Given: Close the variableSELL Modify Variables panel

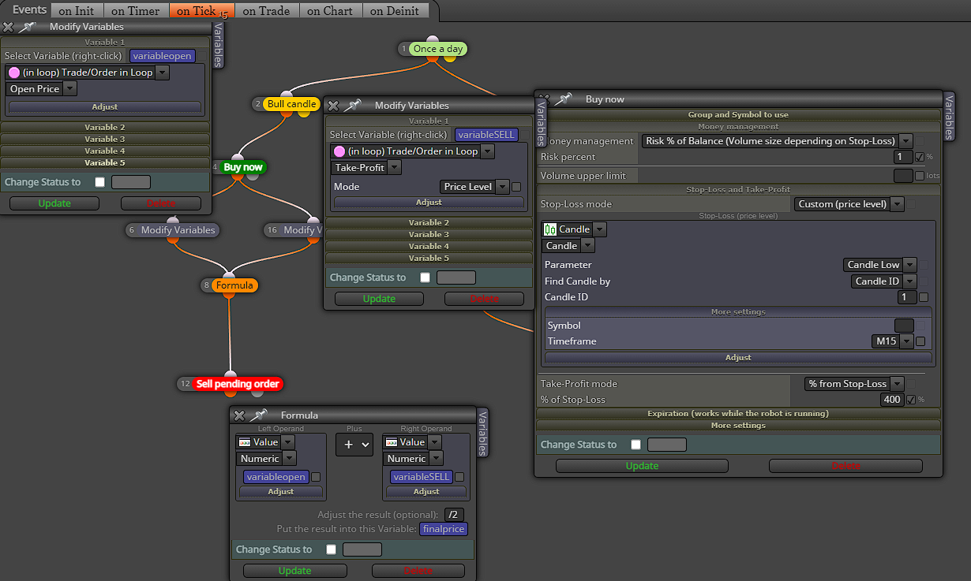Looking at the screenshot, I should 334,106.
